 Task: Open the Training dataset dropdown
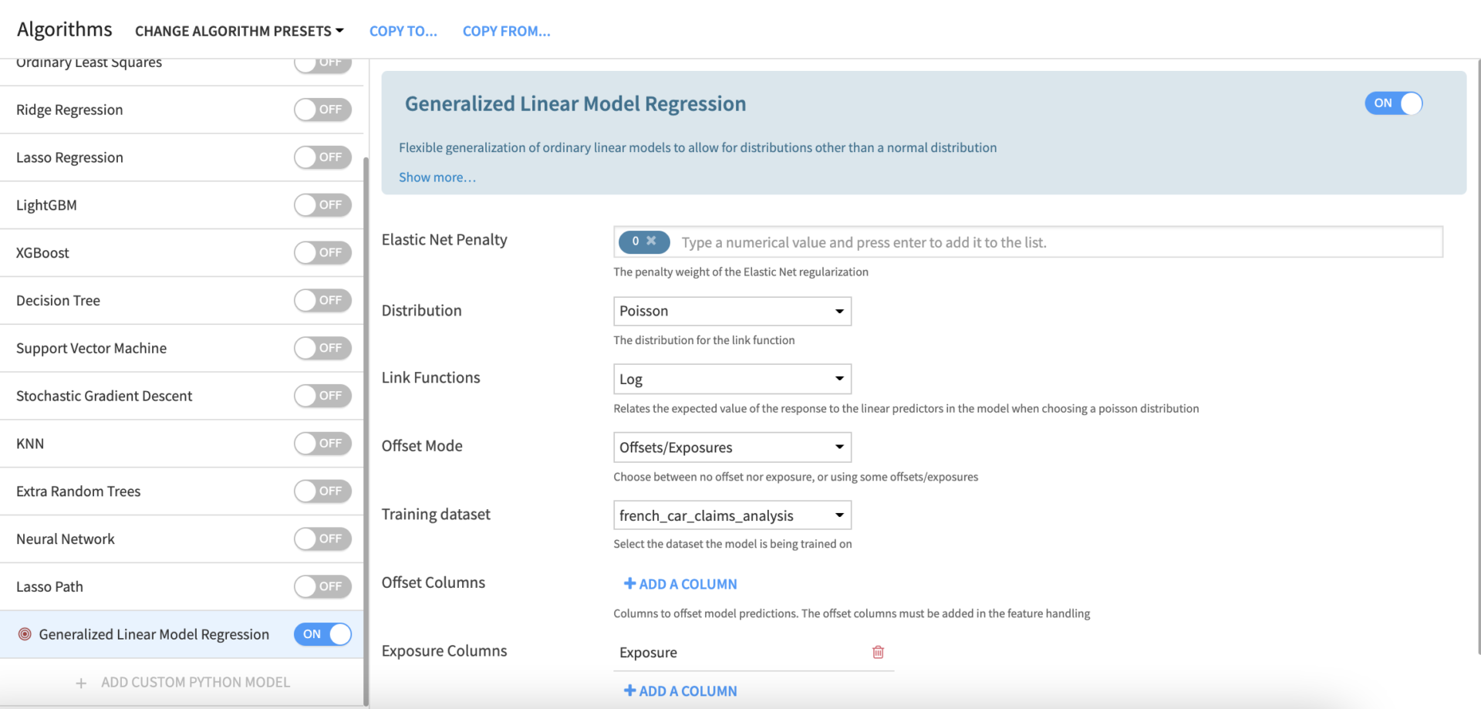pos(732,515)
